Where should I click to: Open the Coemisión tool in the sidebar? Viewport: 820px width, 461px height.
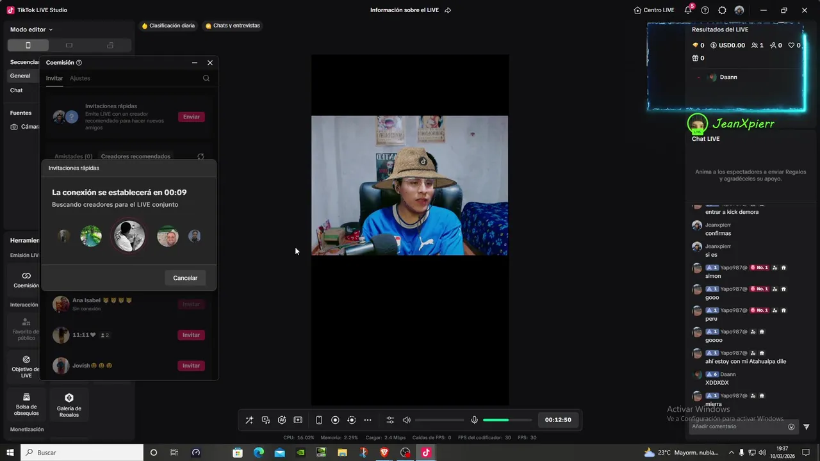(x=26, y=280)
